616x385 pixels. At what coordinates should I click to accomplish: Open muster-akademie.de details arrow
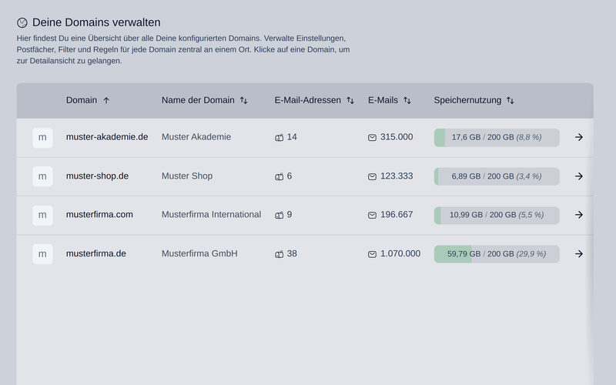click(579, 137)
